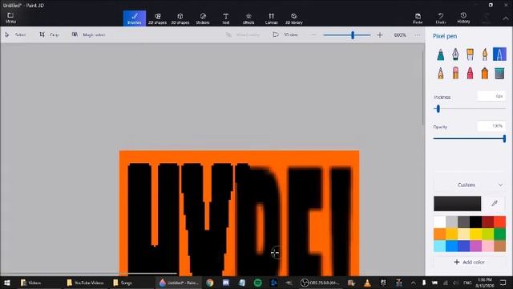513x289 pixels.
Task: Open the more options ellipsis
Action: coord(417,35)
